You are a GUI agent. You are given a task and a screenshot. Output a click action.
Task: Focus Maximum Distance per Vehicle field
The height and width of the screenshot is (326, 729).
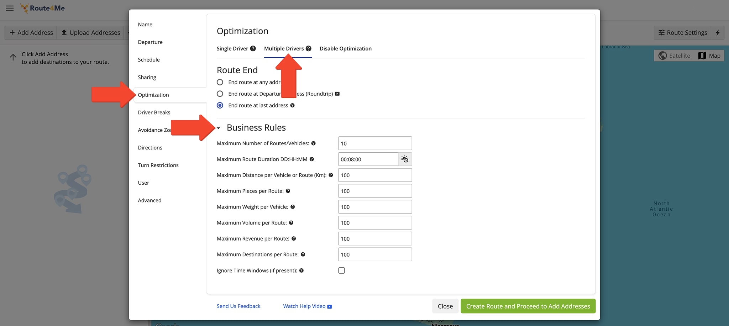pos(375,175)
